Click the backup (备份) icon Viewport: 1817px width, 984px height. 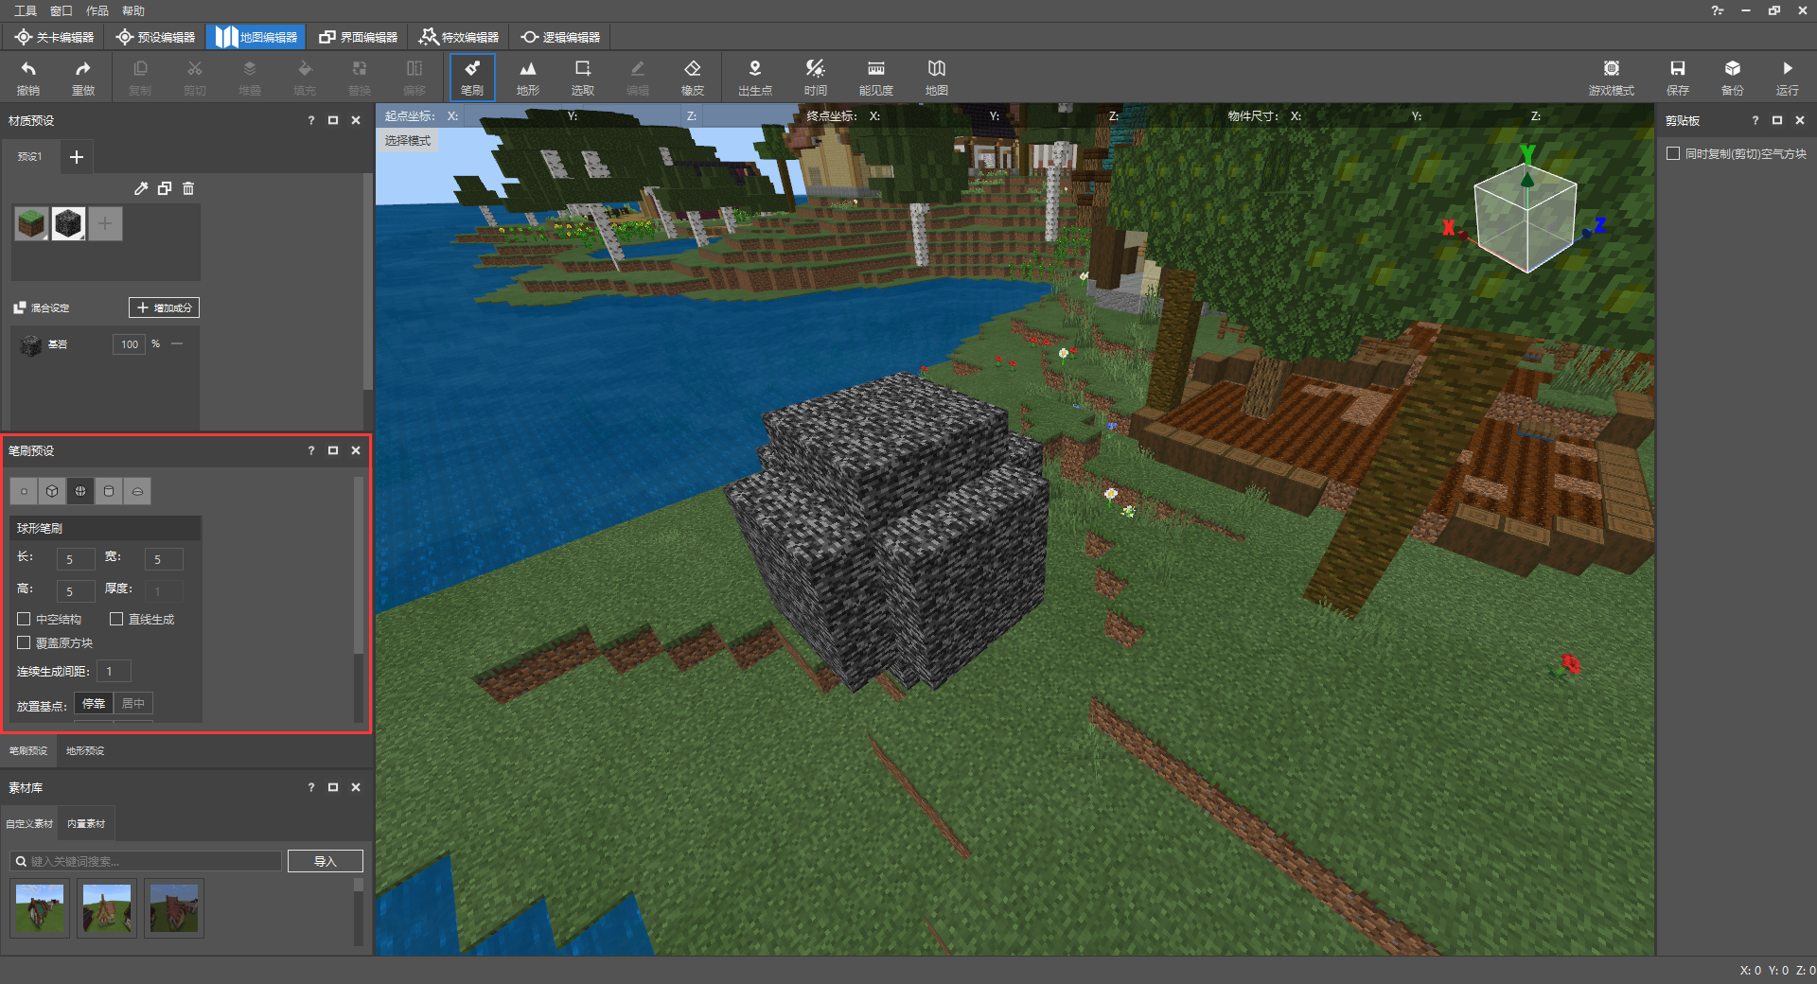(1732, 77)
